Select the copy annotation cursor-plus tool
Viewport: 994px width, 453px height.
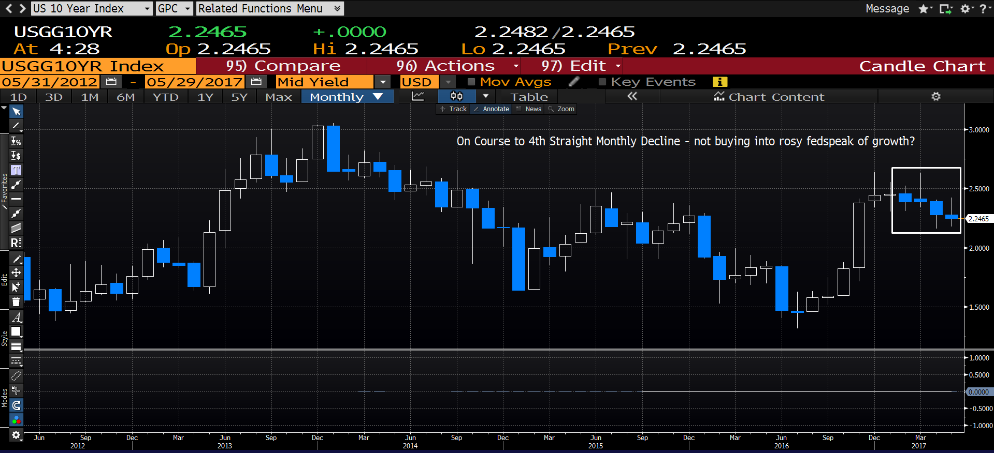click(16, 287)
